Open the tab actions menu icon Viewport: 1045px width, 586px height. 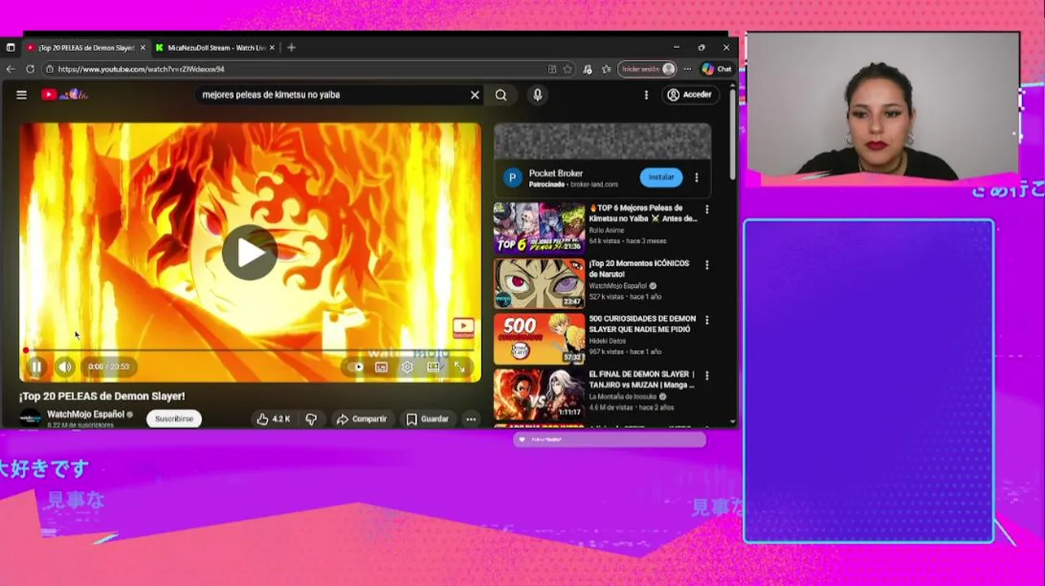[x=11, y=47]
